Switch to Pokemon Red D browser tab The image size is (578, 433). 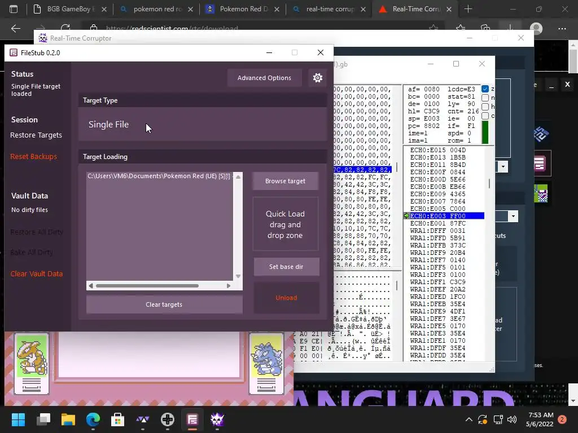pos(243,9)
